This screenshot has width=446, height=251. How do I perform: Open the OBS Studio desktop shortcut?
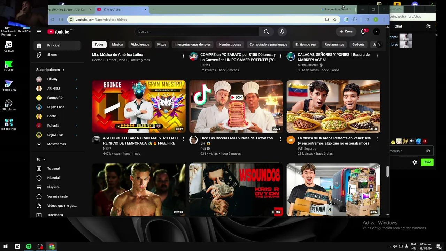coord(9,105)
